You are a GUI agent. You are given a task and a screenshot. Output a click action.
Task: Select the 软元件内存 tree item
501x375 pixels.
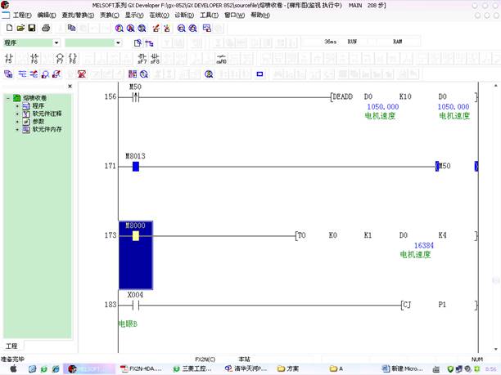47,129
